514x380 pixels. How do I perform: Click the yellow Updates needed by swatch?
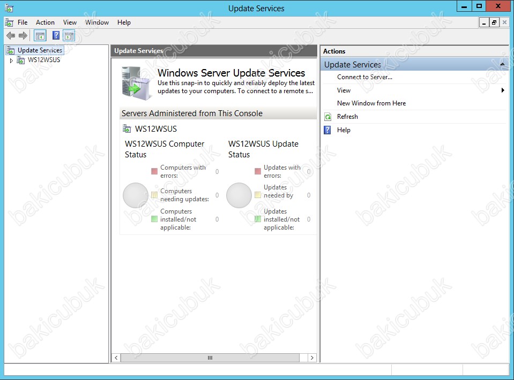tap(258, 195)
